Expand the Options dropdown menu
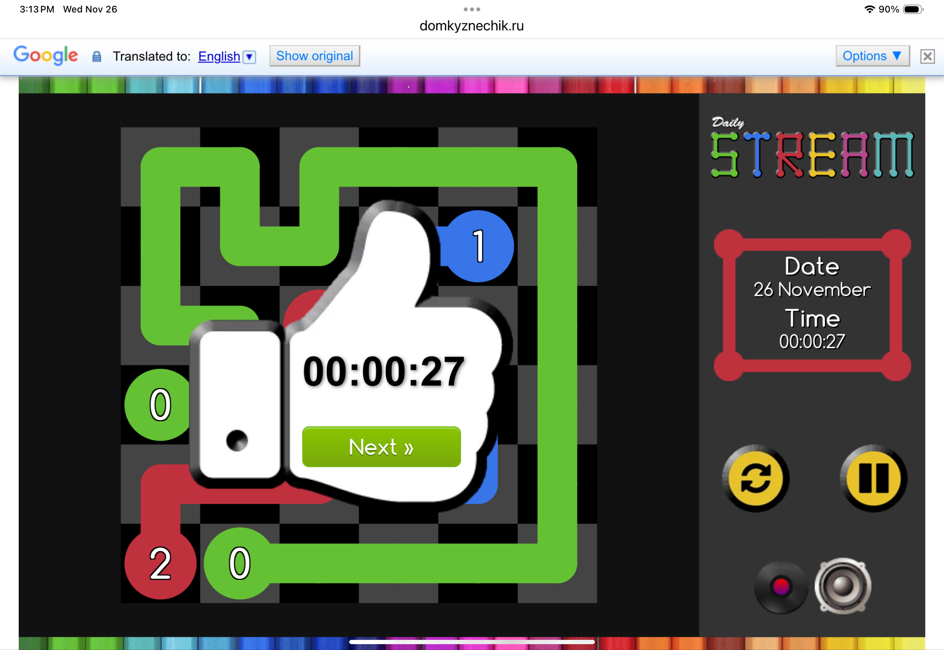Viewport: 944px width, 650px height. tap(872, 56)
